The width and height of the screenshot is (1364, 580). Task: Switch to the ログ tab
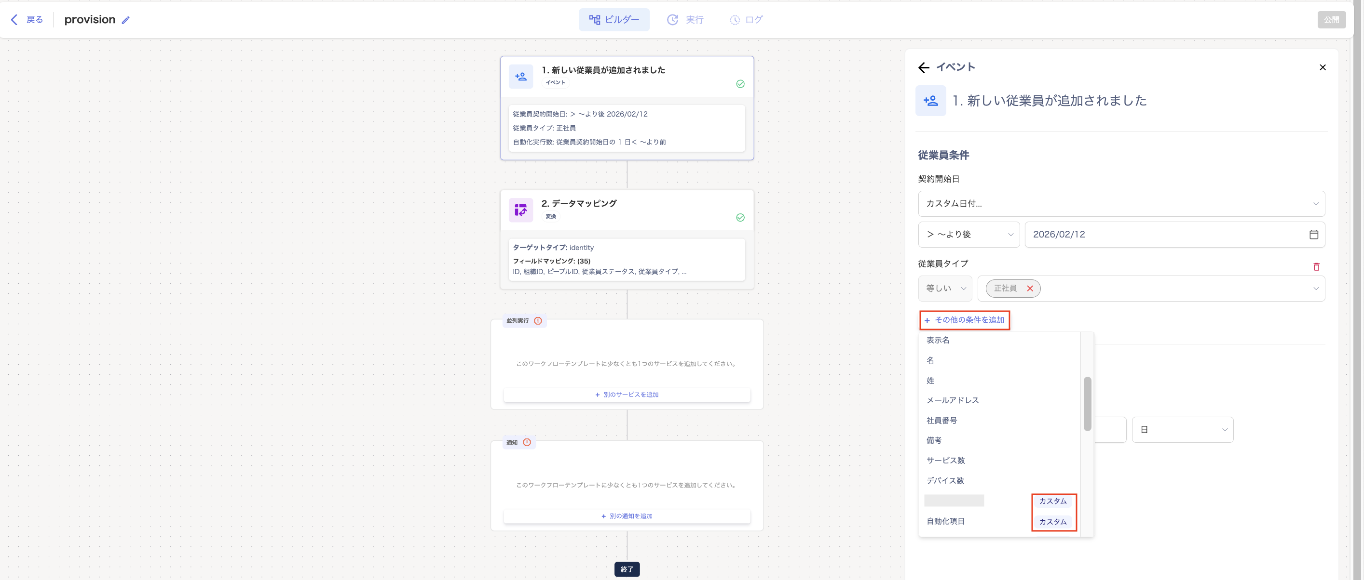tap(746, 20)
